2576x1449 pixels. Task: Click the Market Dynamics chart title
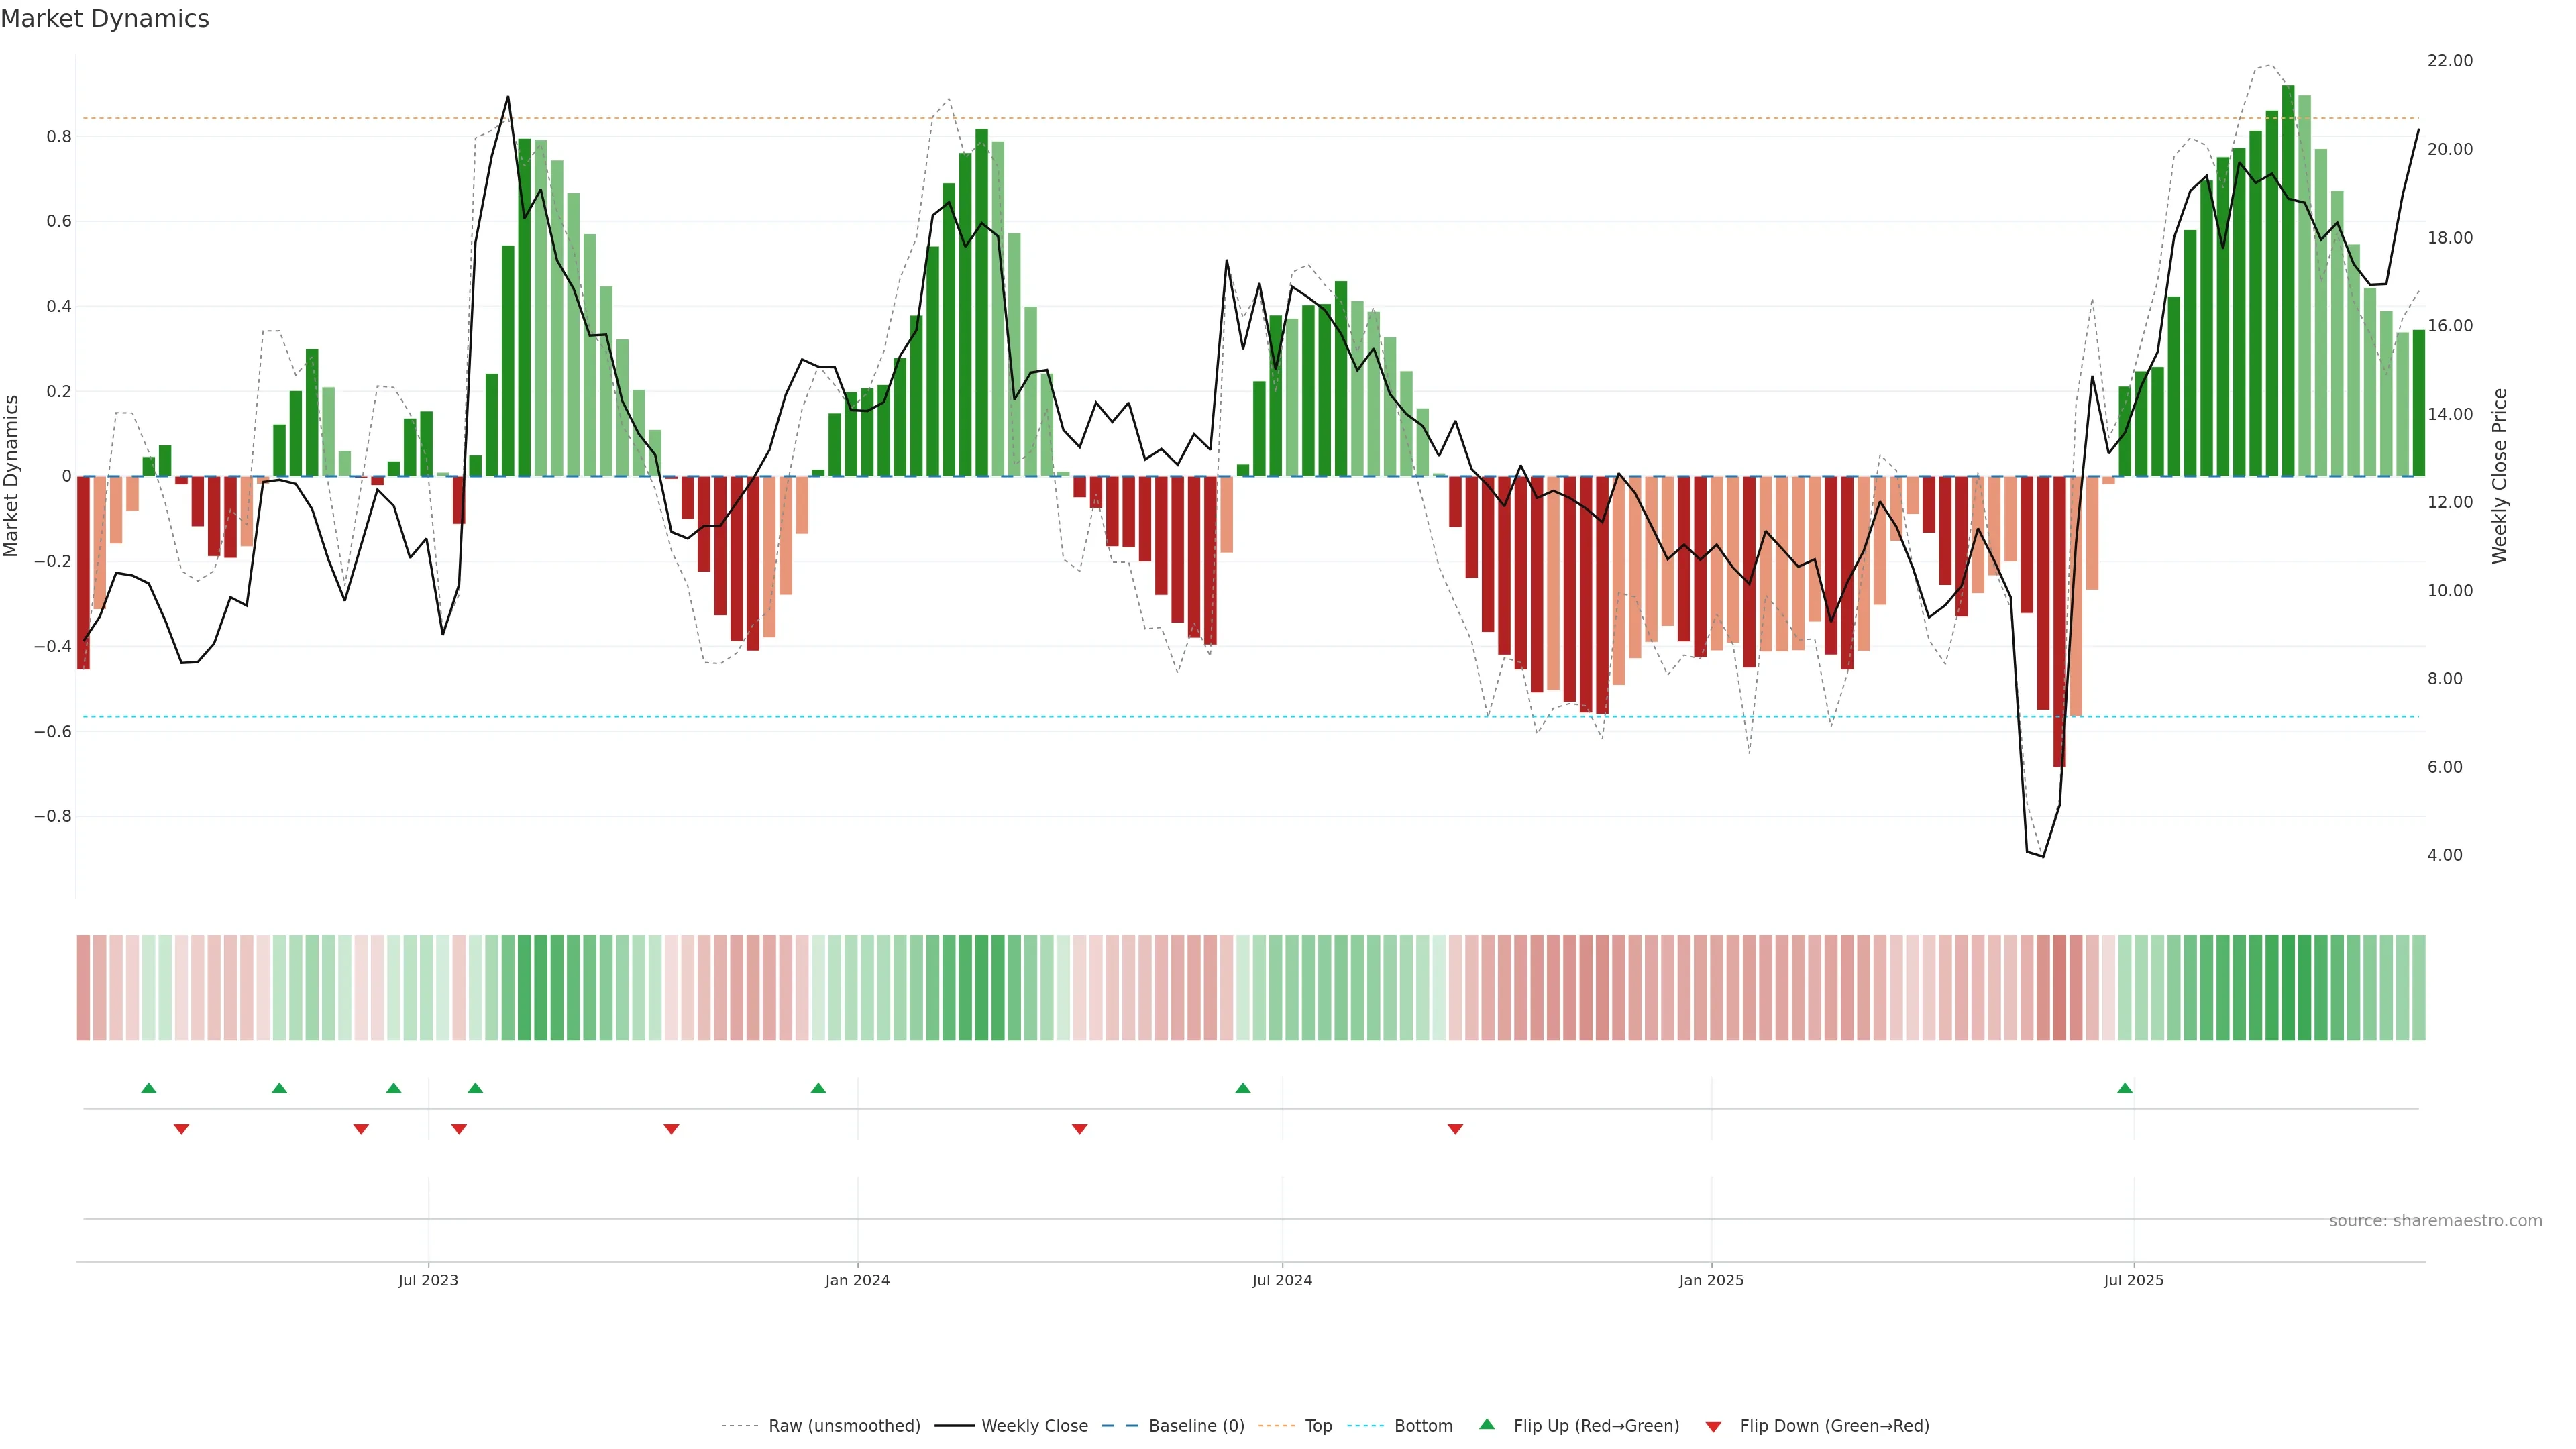click(105, 19)
